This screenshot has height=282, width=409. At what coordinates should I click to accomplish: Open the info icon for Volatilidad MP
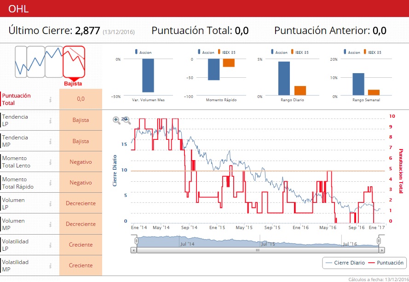(50, 266)
